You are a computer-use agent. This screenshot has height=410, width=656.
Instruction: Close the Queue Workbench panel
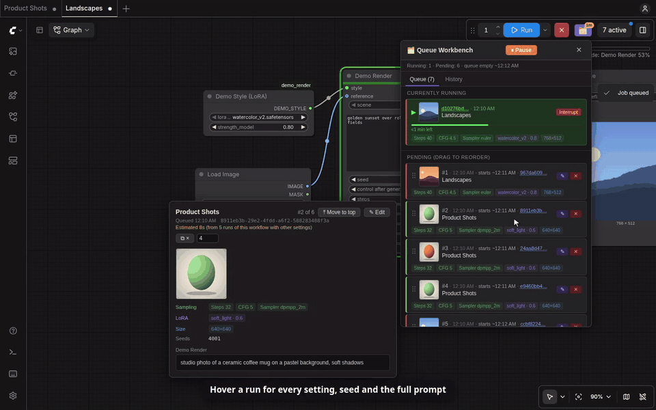[x=579, y=50]
